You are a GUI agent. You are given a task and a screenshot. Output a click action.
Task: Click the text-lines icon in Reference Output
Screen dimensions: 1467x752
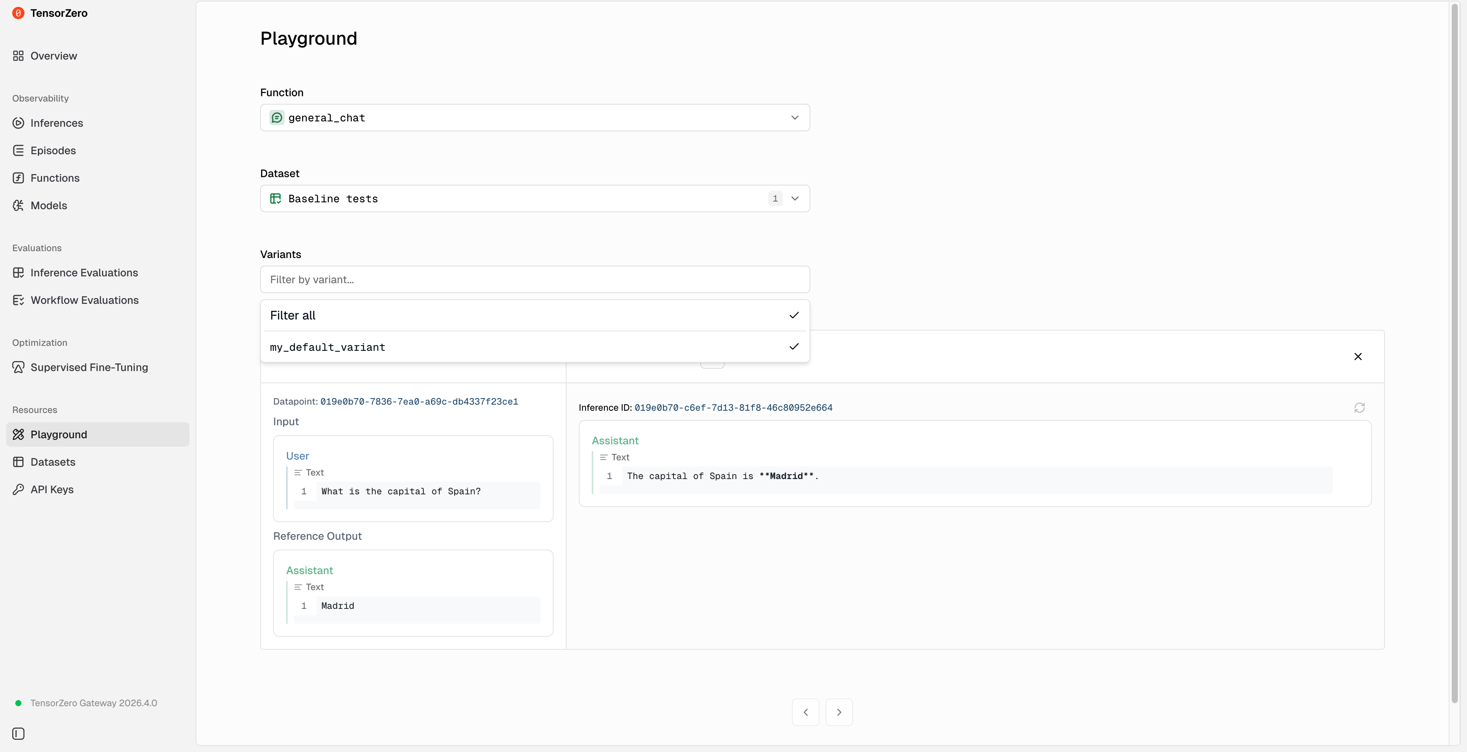[x=298, y=587]
